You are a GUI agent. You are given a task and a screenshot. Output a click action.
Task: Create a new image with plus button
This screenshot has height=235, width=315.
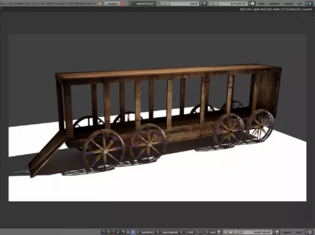(236, 232)
